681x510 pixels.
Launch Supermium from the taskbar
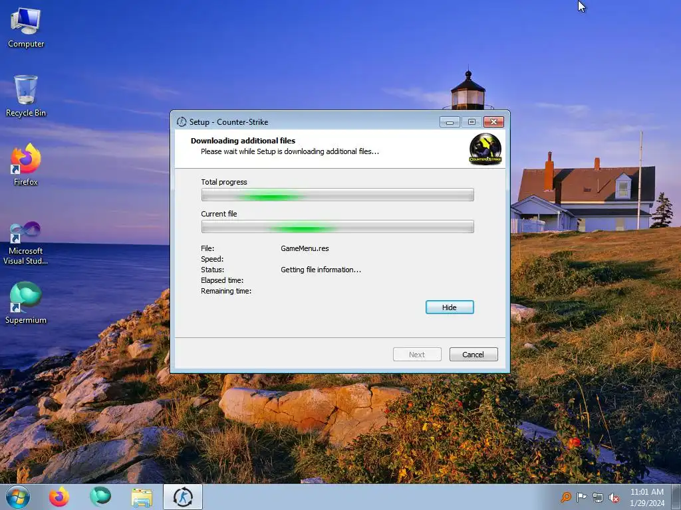pyautogui.click(x=100, y=497)
